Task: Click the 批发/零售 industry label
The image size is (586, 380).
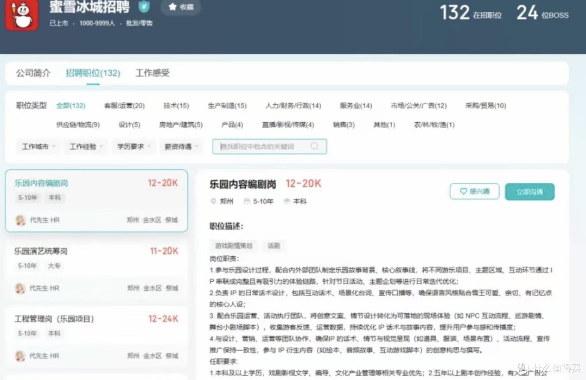Action: click(x=139, y=23)
